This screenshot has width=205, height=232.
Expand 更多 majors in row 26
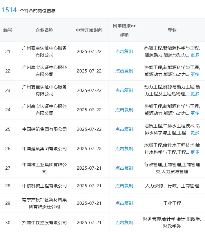tap(195, 152)
